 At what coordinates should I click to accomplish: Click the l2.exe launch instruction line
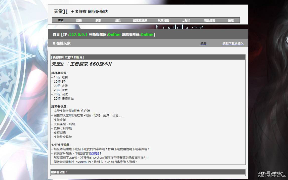point(94,162)
